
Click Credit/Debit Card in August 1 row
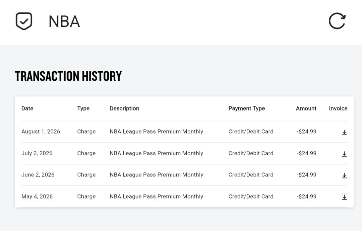tap(251, 132)
